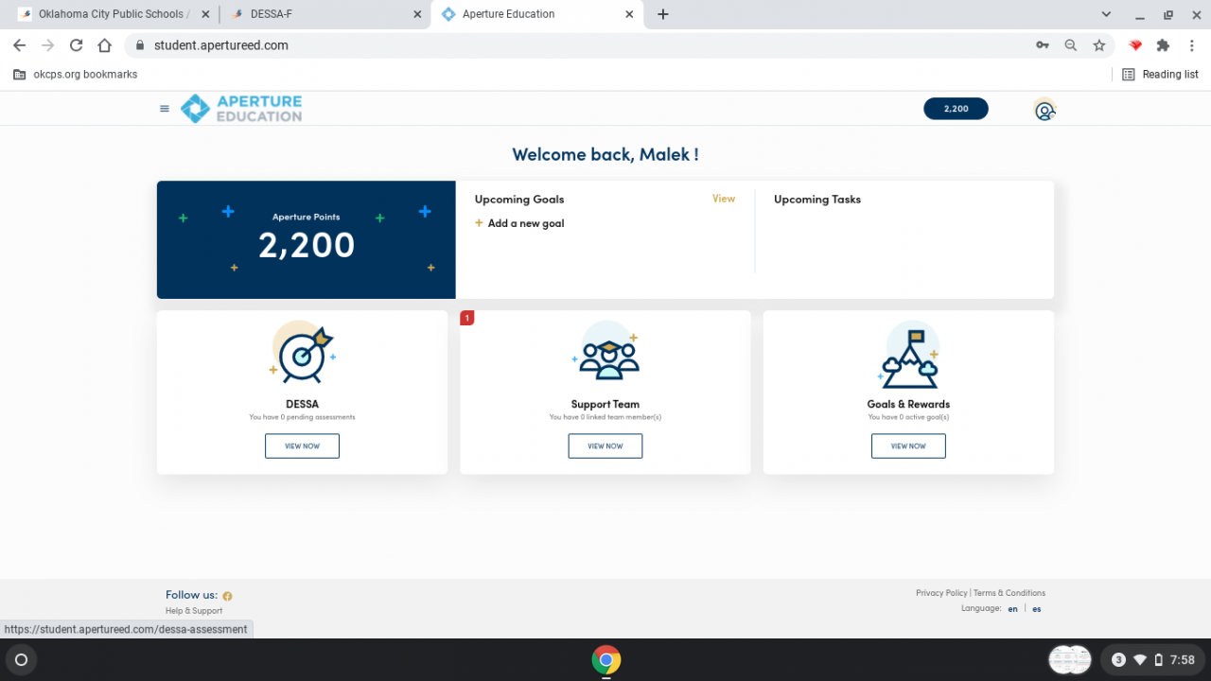Click the browser home icon
1211x681 pixels.
coord(105,45)
